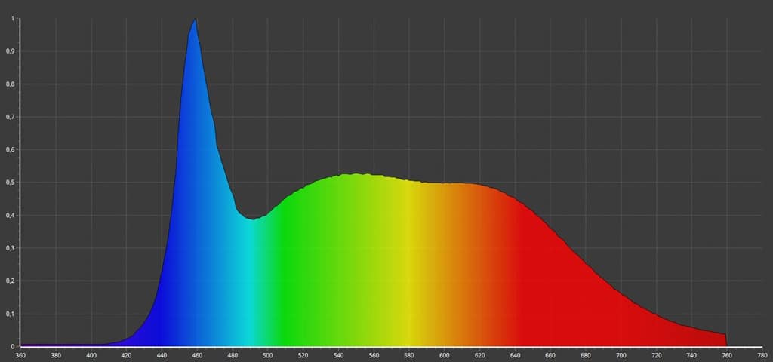The image size is (773, 362).
Task: Click the 640 wavelength label
Action: pyautogui.click(x=515, y=355)
